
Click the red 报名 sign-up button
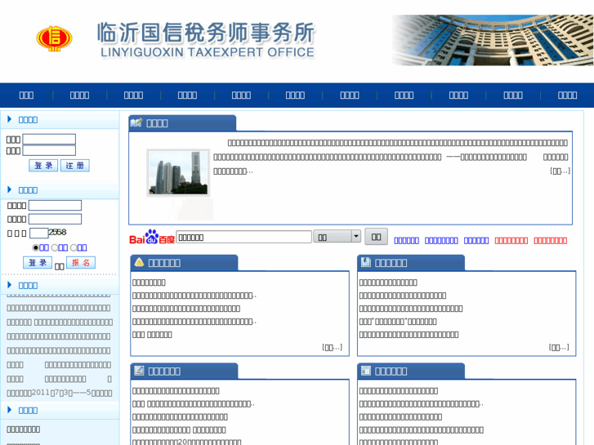coord(81,262)
